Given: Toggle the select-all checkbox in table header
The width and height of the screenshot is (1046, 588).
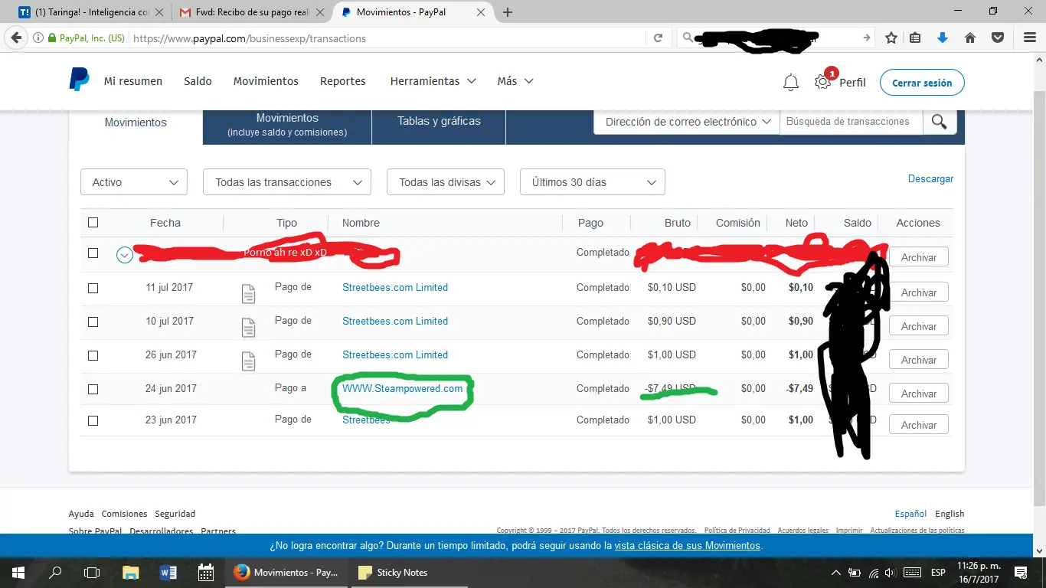Looking at the screenshot, I should click(x=93, y=223).
